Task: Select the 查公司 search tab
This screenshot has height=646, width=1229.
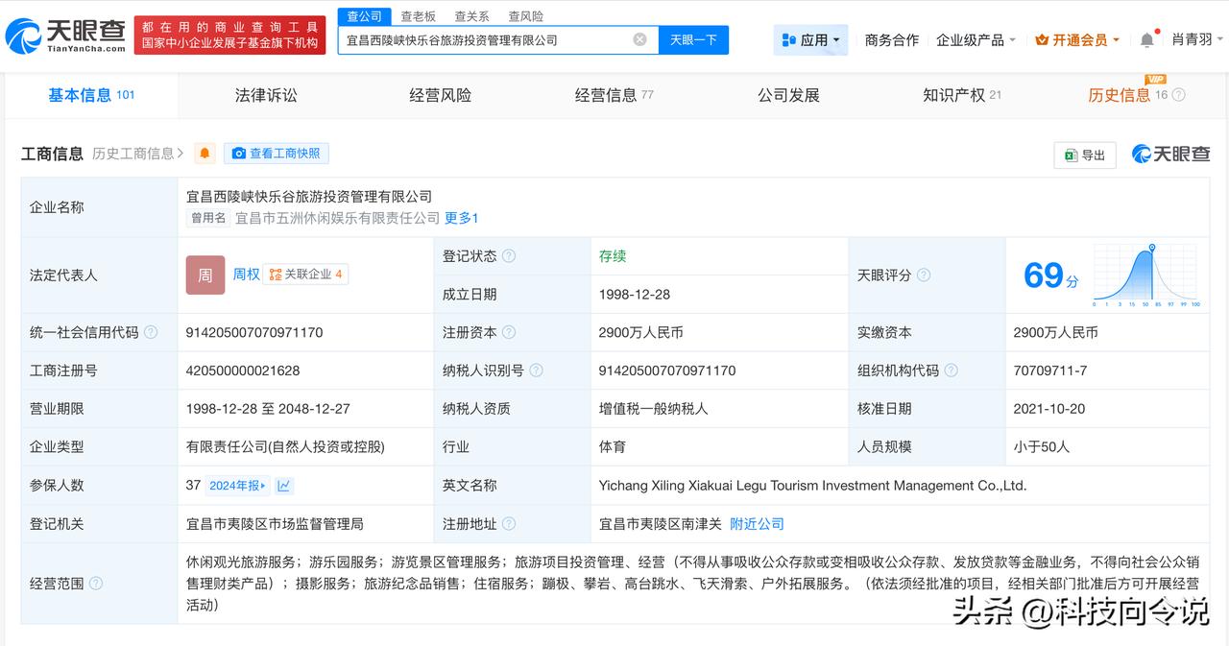Action: click(x=364, y=16)
